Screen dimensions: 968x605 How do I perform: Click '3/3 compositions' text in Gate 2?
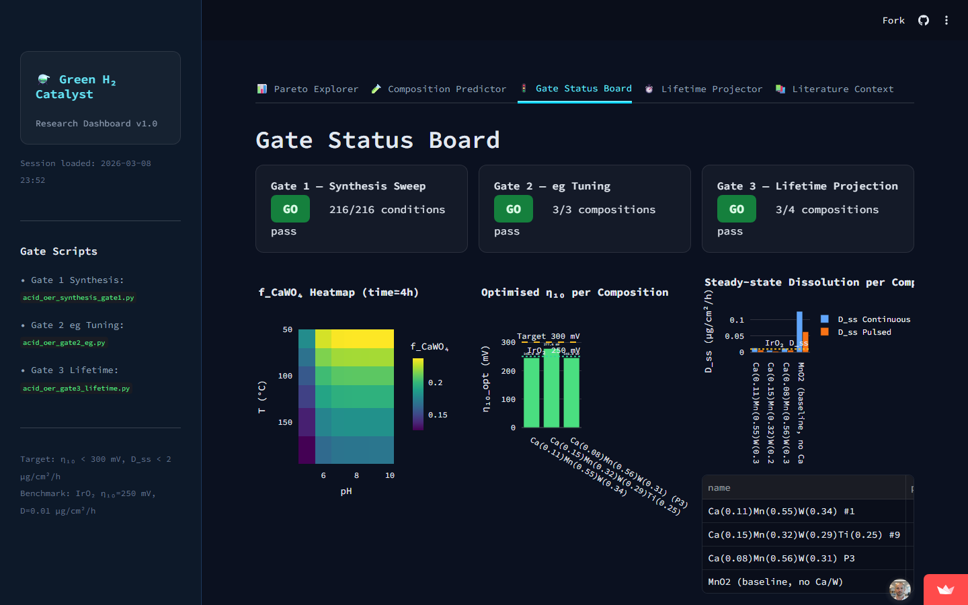[604, 210]
